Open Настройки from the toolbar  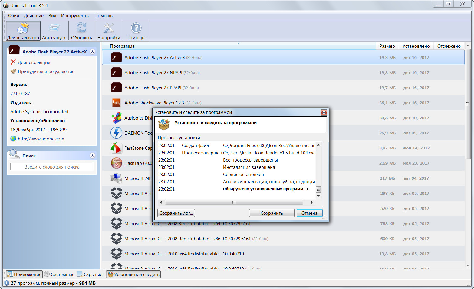coord(109,31)
